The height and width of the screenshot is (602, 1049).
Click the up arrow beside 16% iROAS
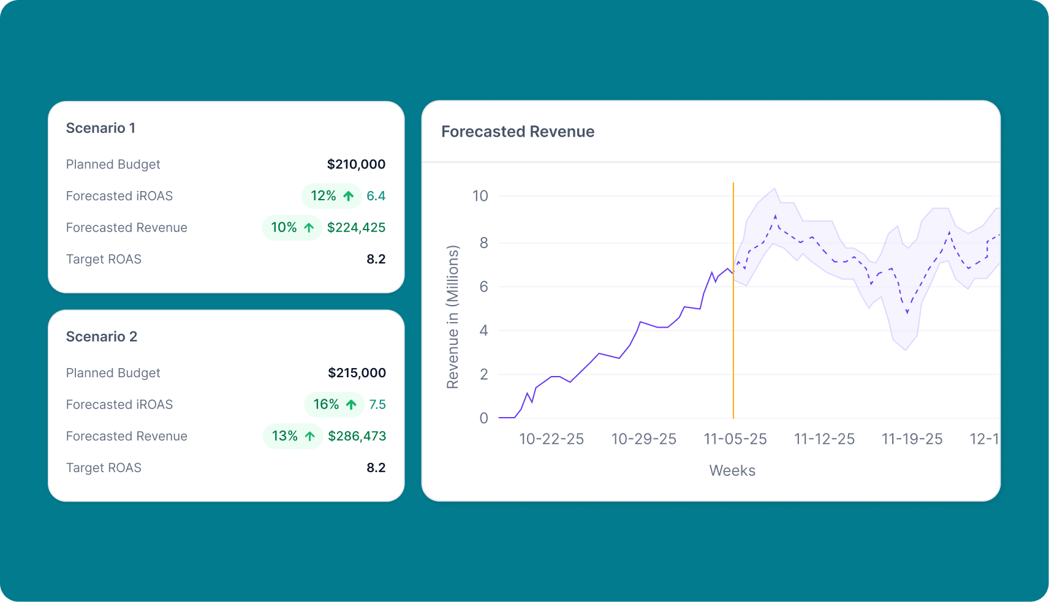351,405
